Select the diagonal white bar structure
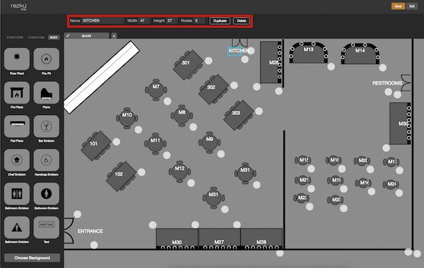Image resolution: width=424 pixels, height=268 pixels. coord(101,77)
